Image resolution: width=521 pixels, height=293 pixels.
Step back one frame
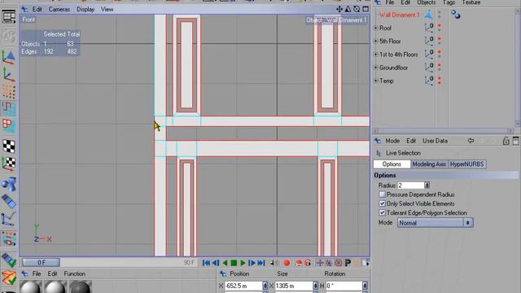pyautogui.click(x=215, y=263)
